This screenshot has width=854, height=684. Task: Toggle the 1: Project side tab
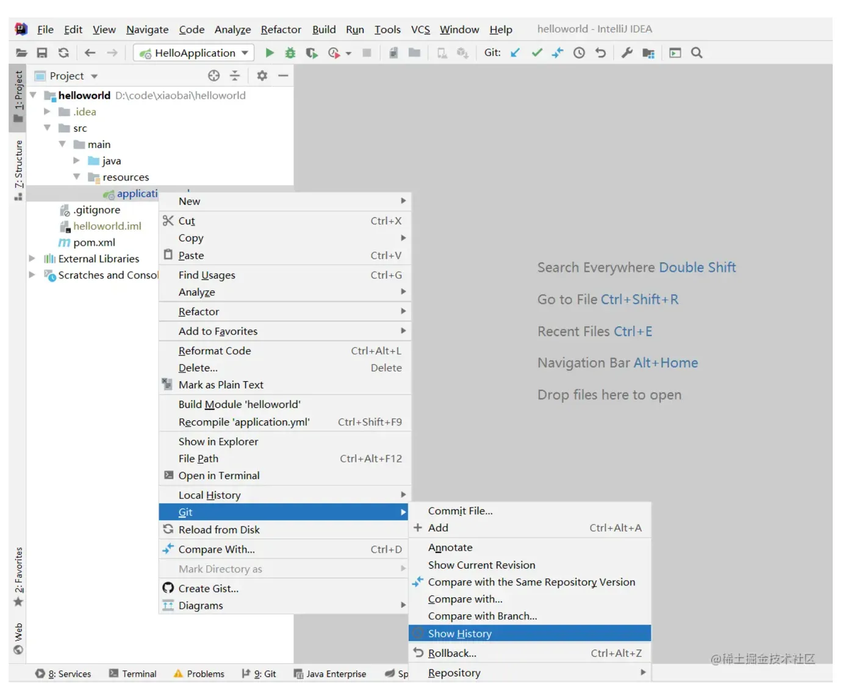point(18,97)
